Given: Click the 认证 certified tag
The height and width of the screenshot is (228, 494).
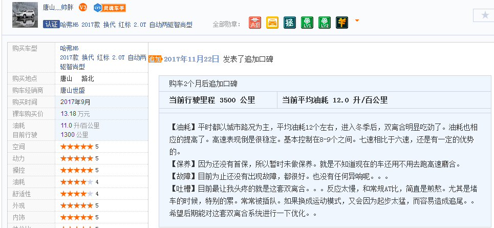Looking at the screenshot, I should point(51,24).
